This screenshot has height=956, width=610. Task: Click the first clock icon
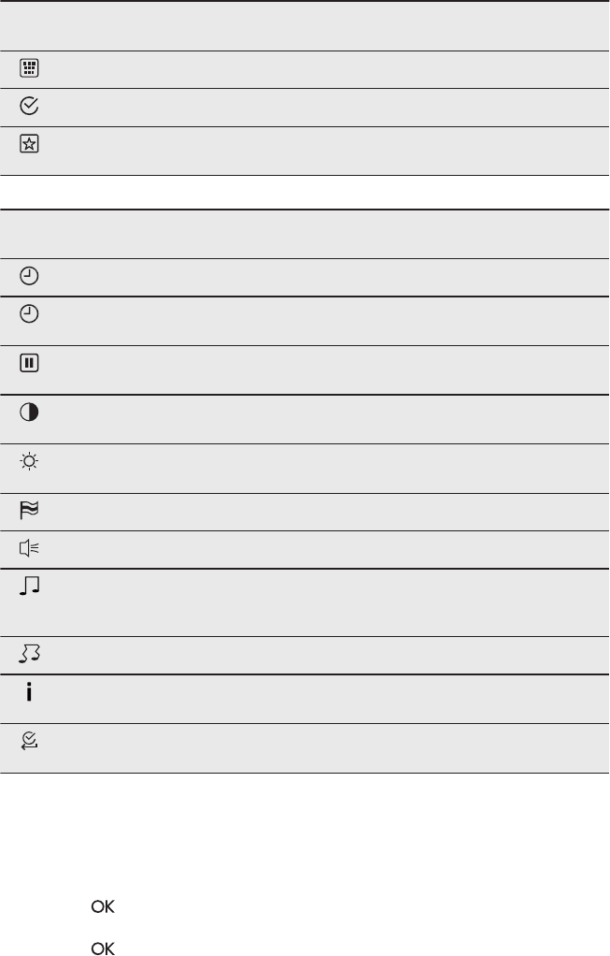click(29, 277)
